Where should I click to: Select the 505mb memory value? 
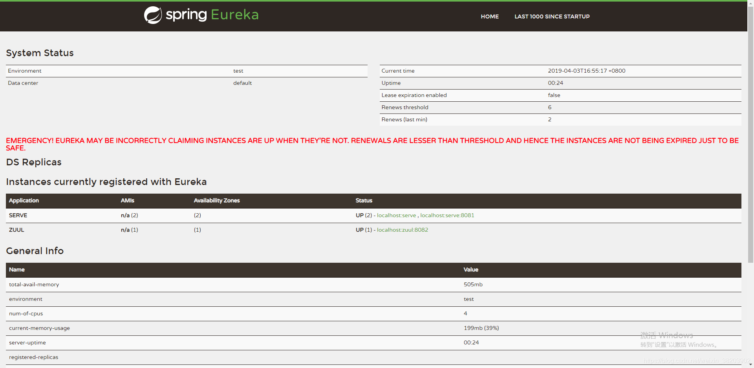pos(473,284)
